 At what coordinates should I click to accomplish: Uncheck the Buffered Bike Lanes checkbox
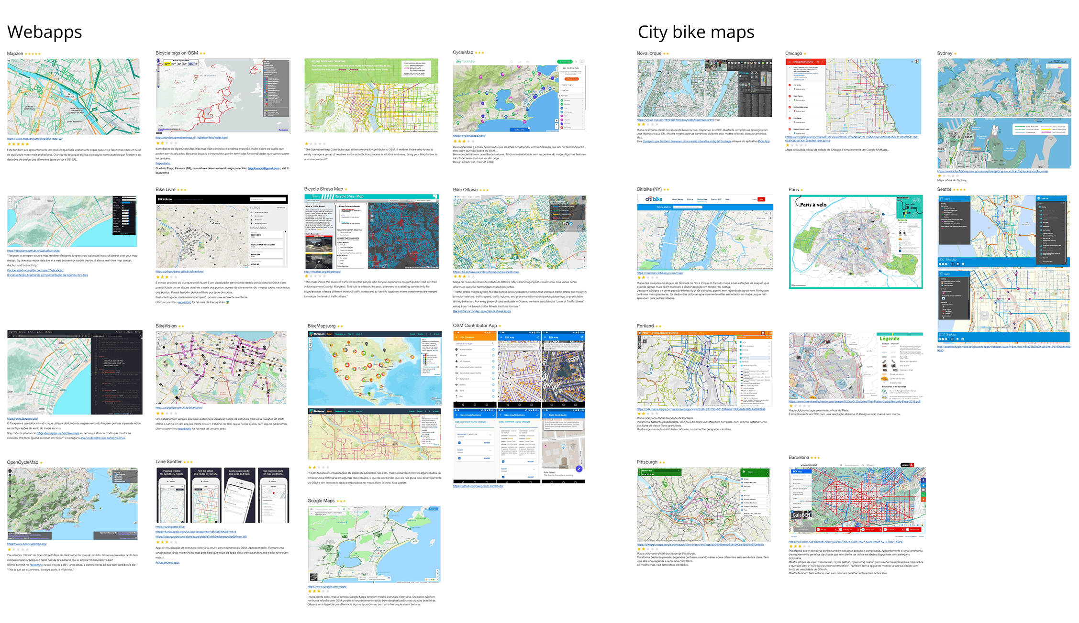coord(789,107)
